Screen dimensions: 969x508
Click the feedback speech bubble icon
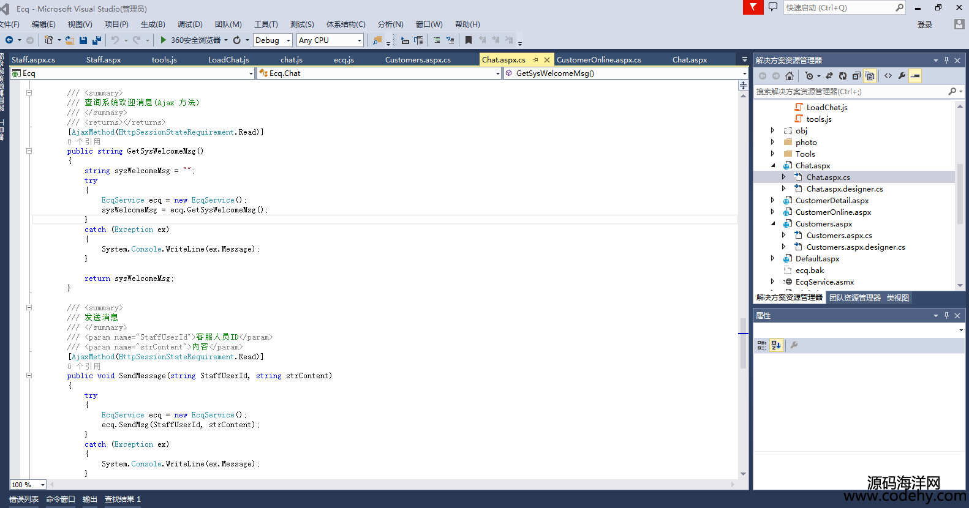click(x=773, y=7)
